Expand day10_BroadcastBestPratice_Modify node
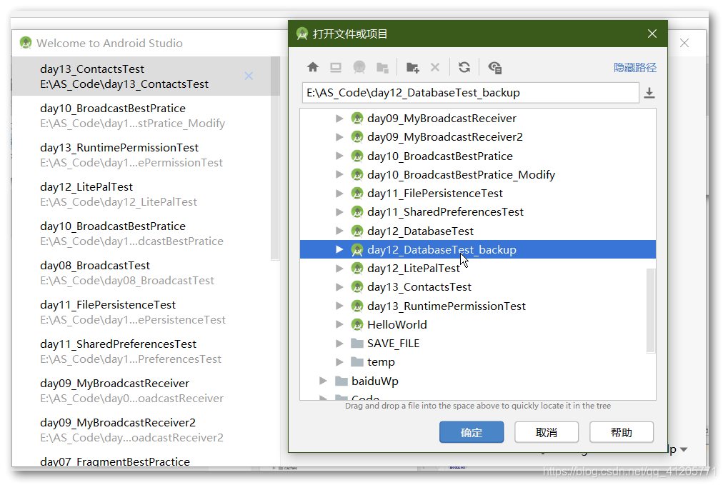The image size is (723, 485). (339, 175)
